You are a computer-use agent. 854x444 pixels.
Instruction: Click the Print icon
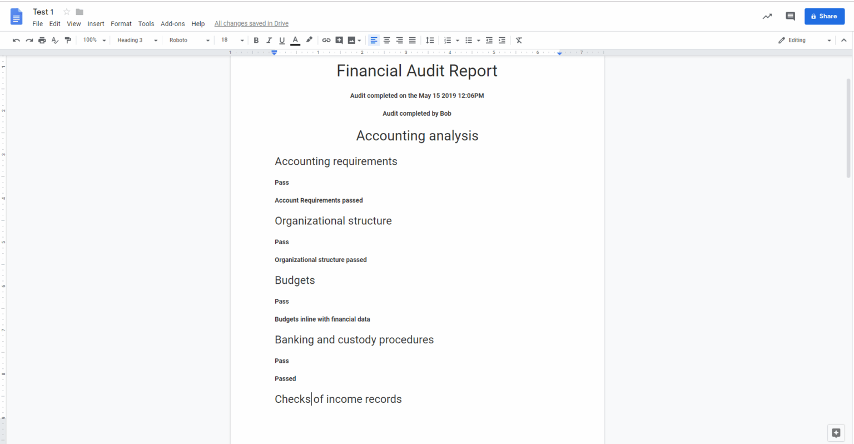coord(42,40)
